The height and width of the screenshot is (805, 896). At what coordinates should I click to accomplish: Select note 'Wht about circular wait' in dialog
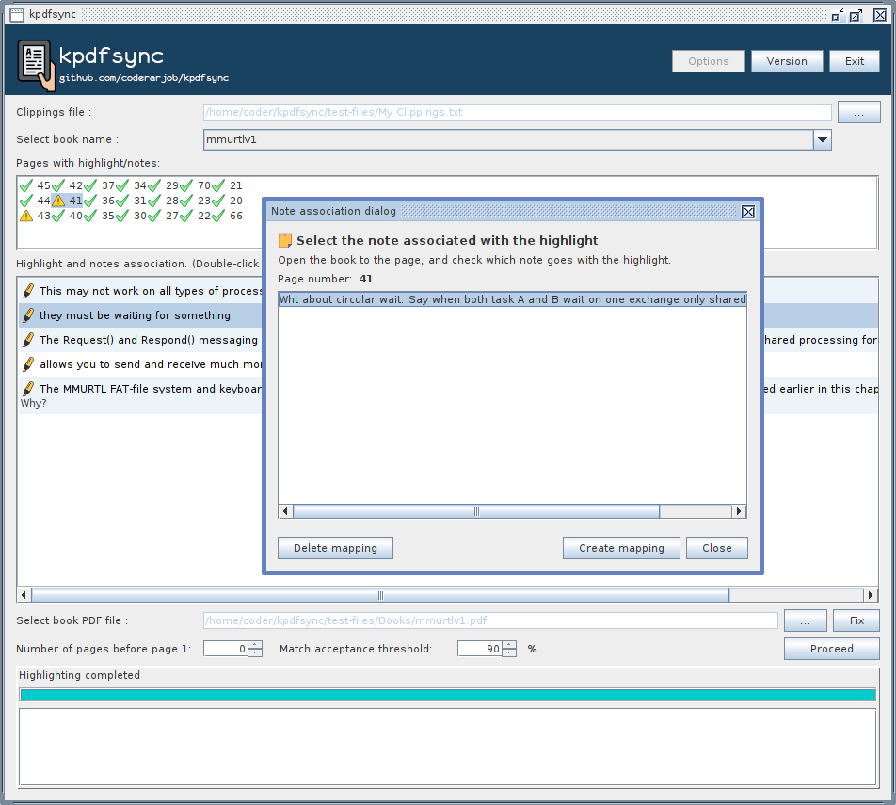(x=512, y=299)
